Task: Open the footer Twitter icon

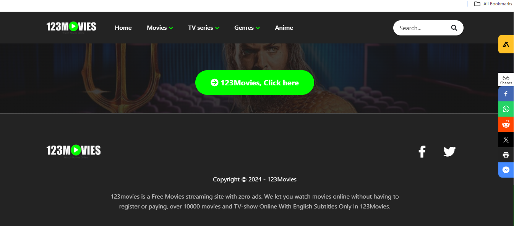Action: [449, 152]
